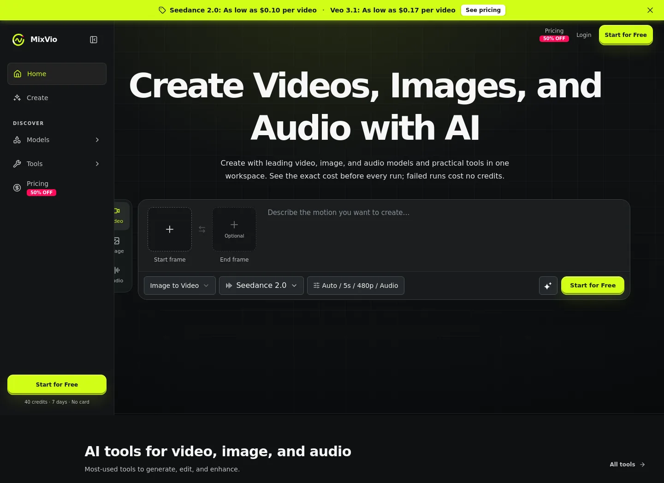
Task: Select the Image mode tab icon
Action: (117, 241)
